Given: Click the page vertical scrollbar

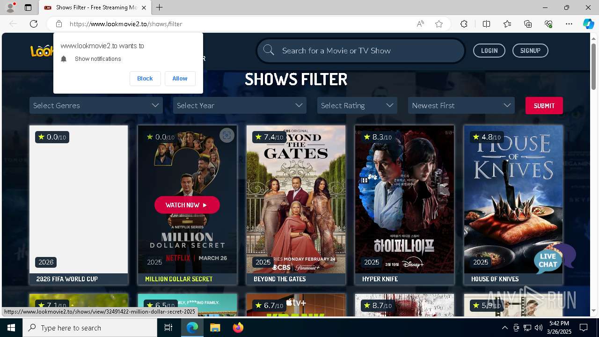Looking at the screenshot, I should [x=594, y=66].
